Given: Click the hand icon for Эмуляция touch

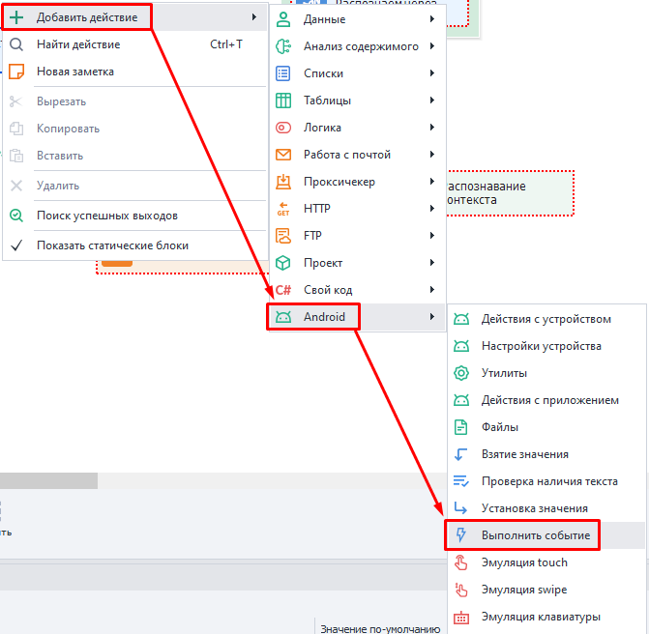Looking at the screenshot, I should [x=461, y=562].
